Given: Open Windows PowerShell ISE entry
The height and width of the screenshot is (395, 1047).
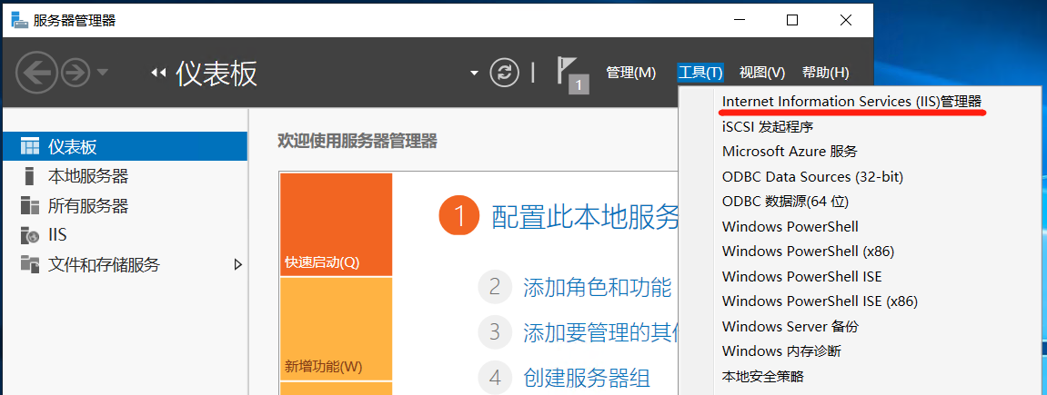Looking at the screenshot, I should coord(802,277).
